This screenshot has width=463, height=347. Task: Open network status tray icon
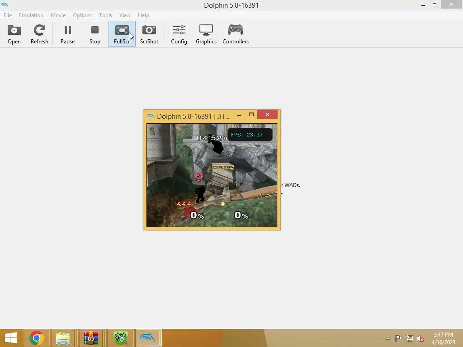(410, 338)
